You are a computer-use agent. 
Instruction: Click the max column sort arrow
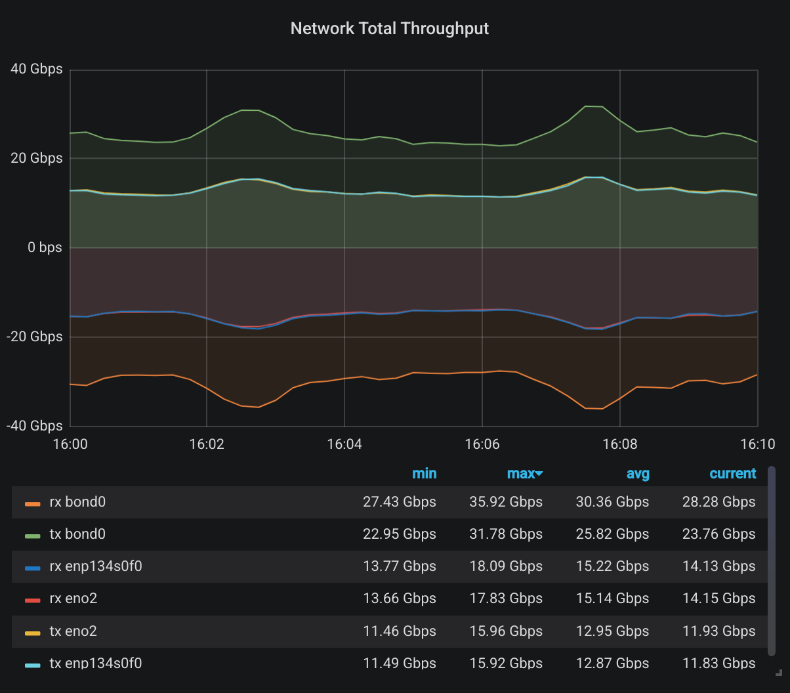pyautogui.click(x=540, y=474)
